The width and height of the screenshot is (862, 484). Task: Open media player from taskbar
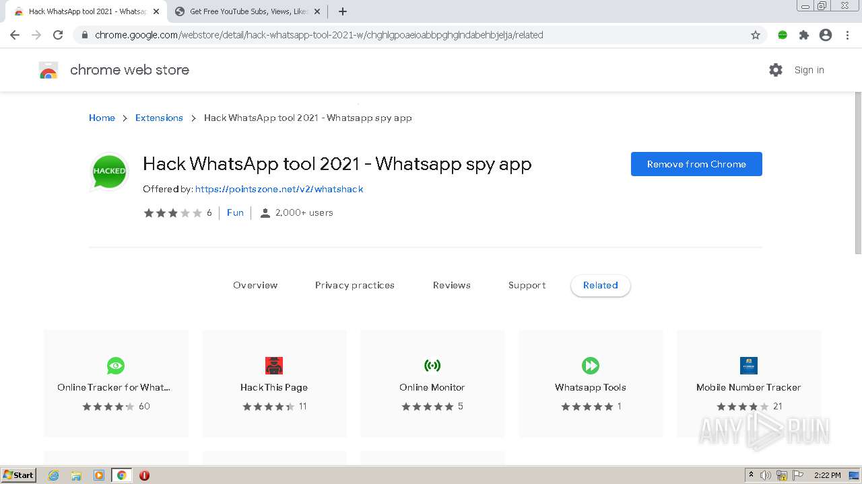tap(99, 475)
